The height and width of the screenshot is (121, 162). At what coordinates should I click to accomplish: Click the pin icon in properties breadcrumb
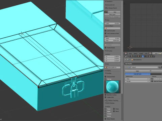tap(125, 59)
